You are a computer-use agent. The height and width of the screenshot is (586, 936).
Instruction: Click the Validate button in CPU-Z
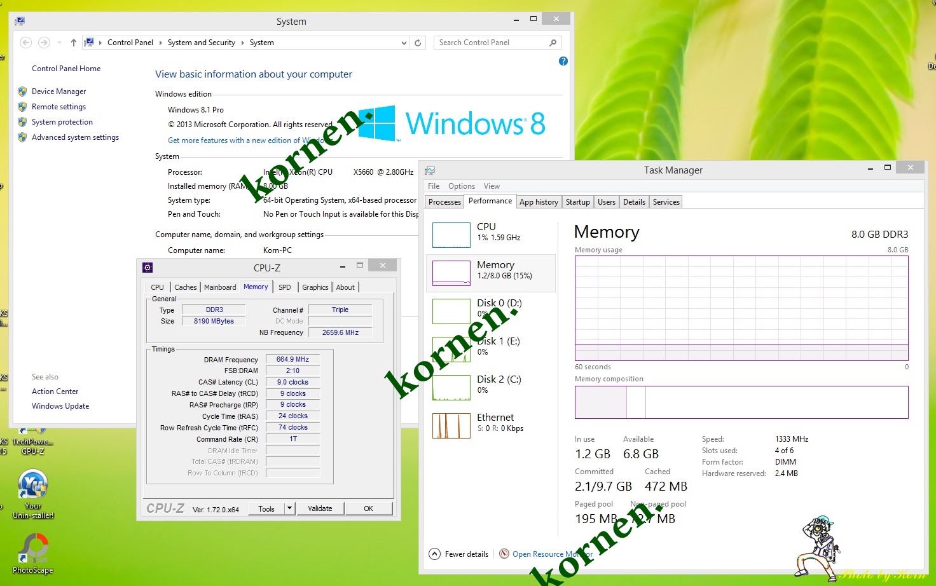tap(320, 508)
